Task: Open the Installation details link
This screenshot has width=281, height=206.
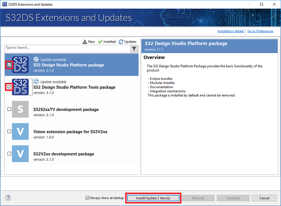Action: tap(231, 31)
